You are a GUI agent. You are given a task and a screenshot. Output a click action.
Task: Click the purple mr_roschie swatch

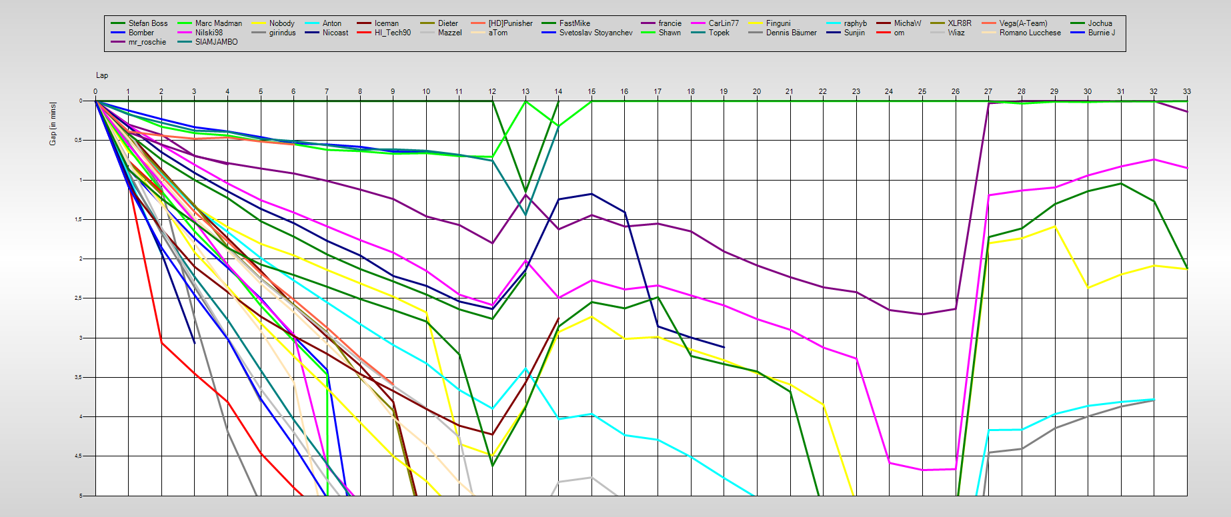(118, 42)
